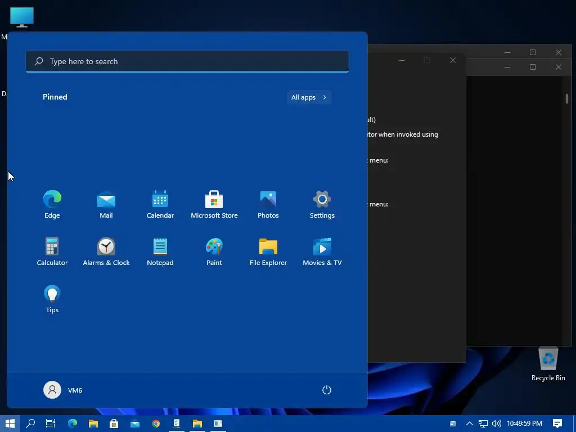Open Alarms & Clock
This screenshot has width=576, height=432.
(x=106, y=251)
